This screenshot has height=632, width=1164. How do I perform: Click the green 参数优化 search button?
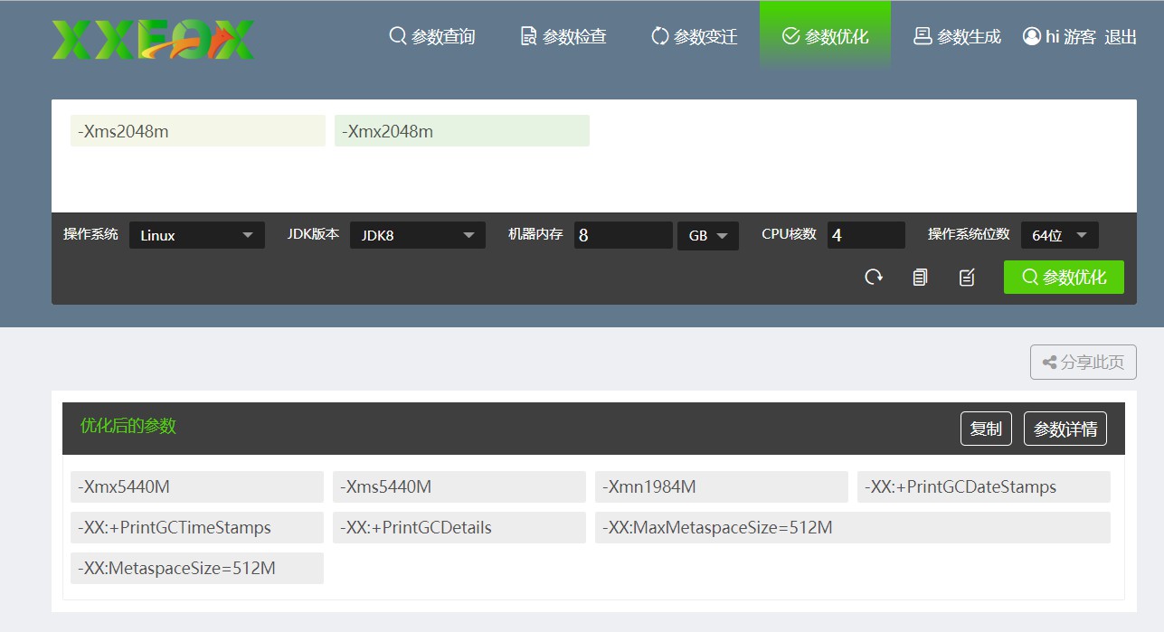pos(1064,277)
